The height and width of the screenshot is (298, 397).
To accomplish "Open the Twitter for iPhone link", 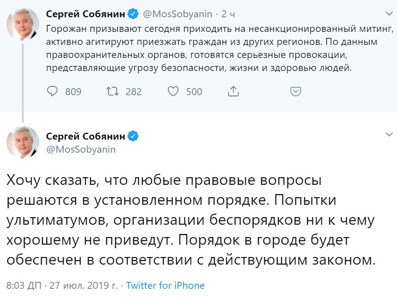I will click(x=165, y=286).
